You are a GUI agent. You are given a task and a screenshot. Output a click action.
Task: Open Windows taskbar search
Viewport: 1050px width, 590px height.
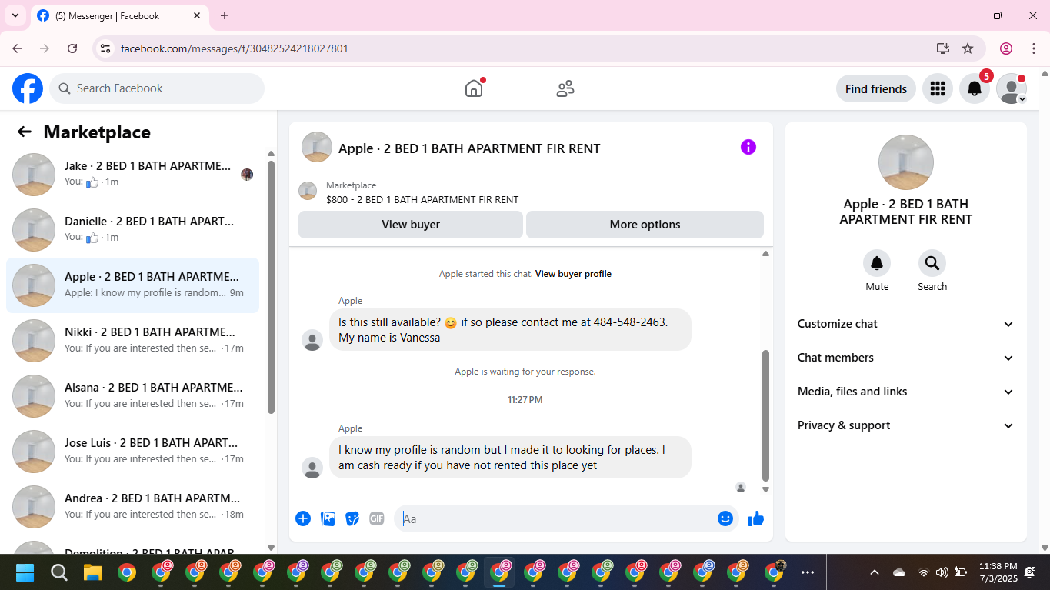click(59, 572)
